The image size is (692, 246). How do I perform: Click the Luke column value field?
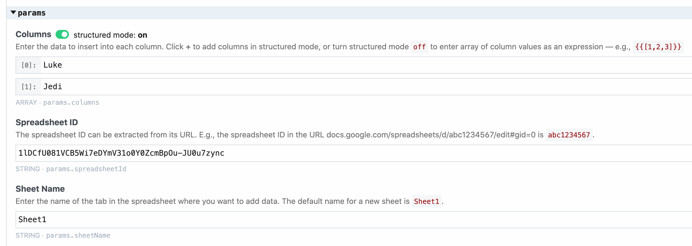point(361,65)
